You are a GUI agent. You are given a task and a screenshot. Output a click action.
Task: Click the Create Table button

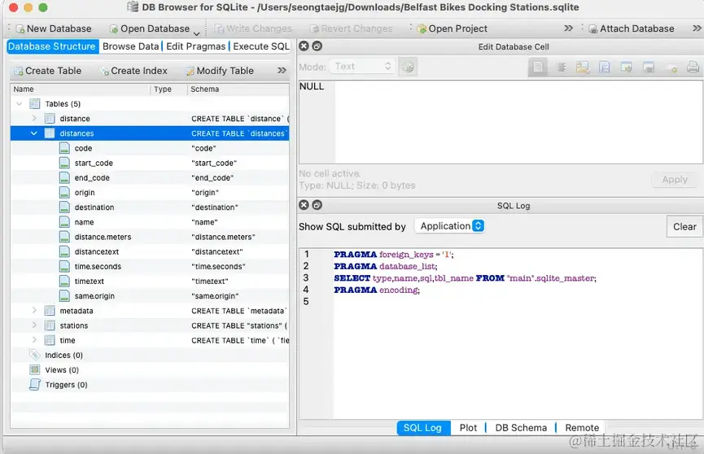(47, 71)
